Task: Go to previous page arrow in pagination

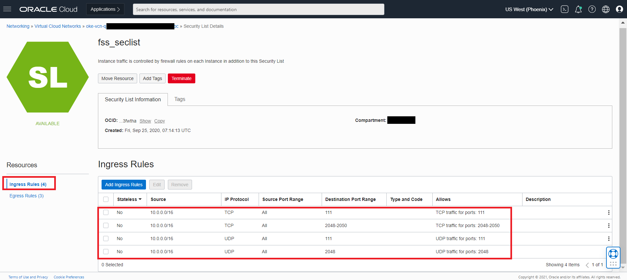Action: pyautogui.click(x=587, y=265)
